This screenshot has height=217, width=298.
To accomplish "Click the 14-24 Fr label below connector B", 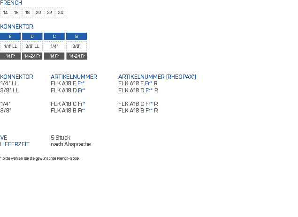I will (76, 56).
